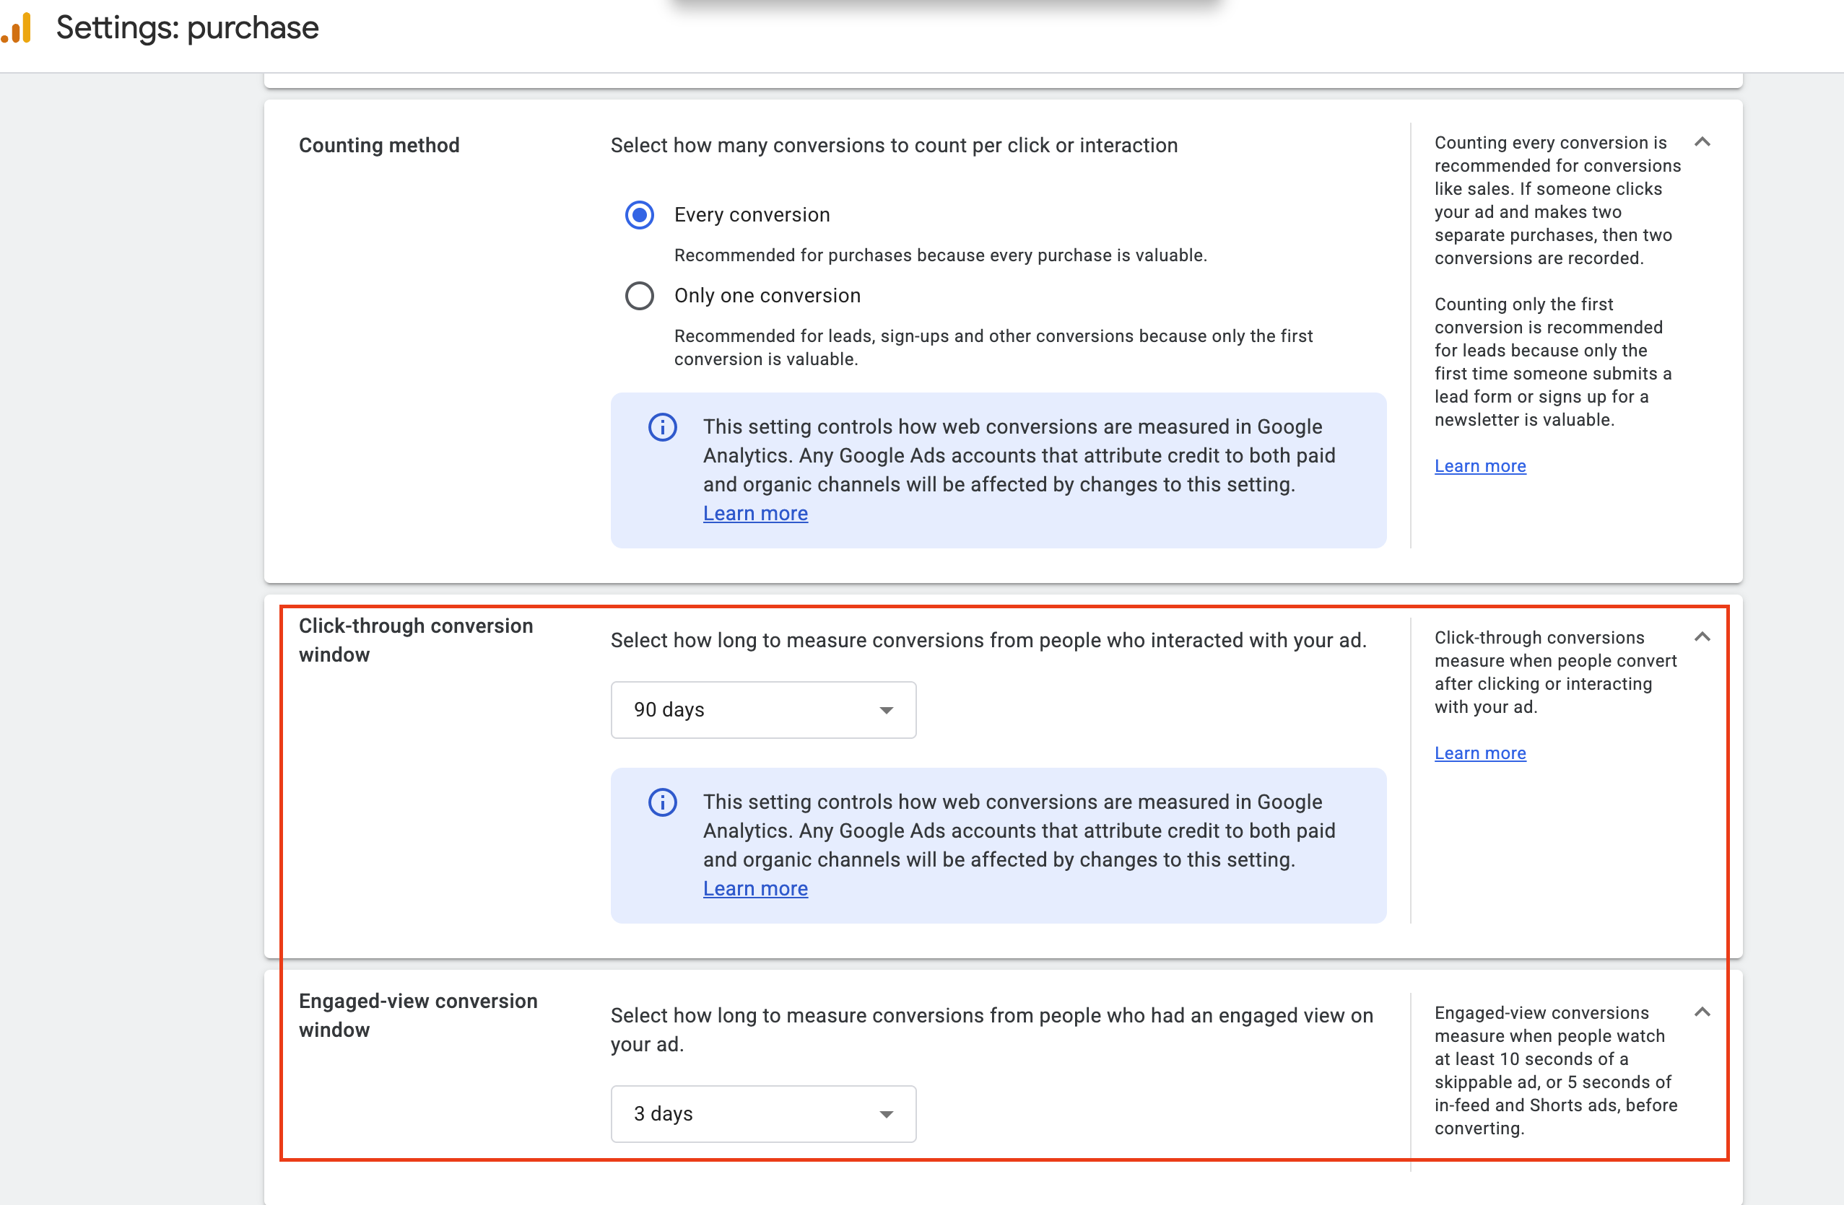Image resolution: width=1844 pixels, height=1205 pixels.
Task: Click 'Select how long' text about people who interacted
Action: 988,641
